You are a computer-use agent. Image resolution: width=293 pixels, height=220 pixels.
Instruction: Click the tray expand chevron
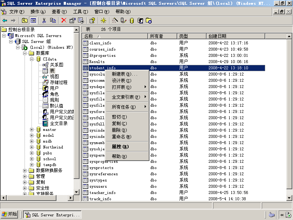(282, 215)
